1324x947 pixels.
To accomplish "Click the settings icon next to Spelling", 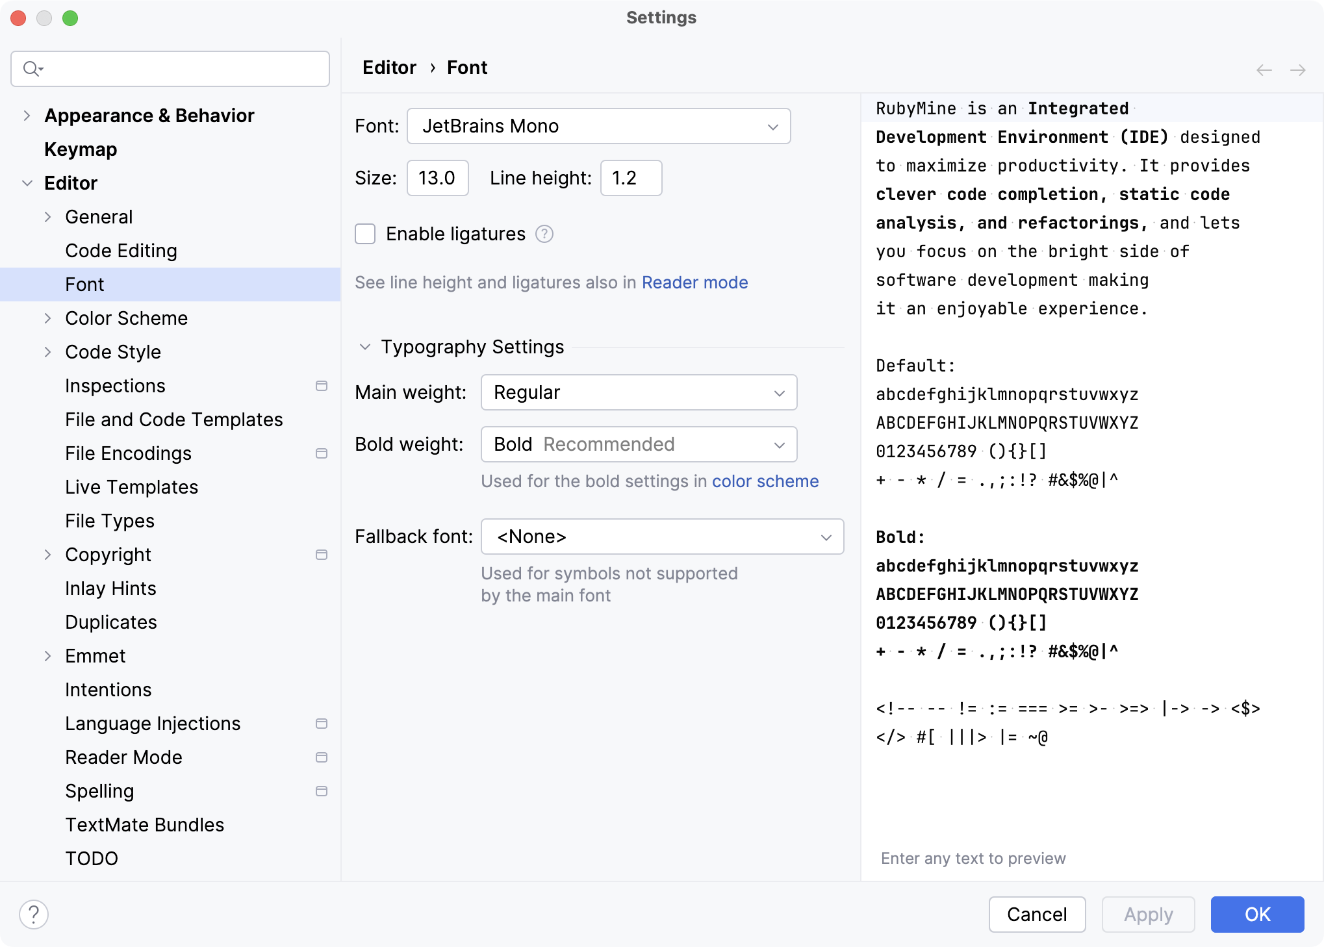I will coord(321,791).
